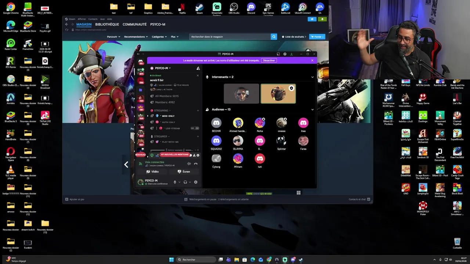Select Splinter avatar in audience

tap(282, 141)
